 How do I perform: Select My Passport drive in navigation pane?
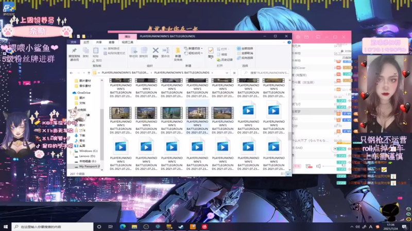pos(84,166)
